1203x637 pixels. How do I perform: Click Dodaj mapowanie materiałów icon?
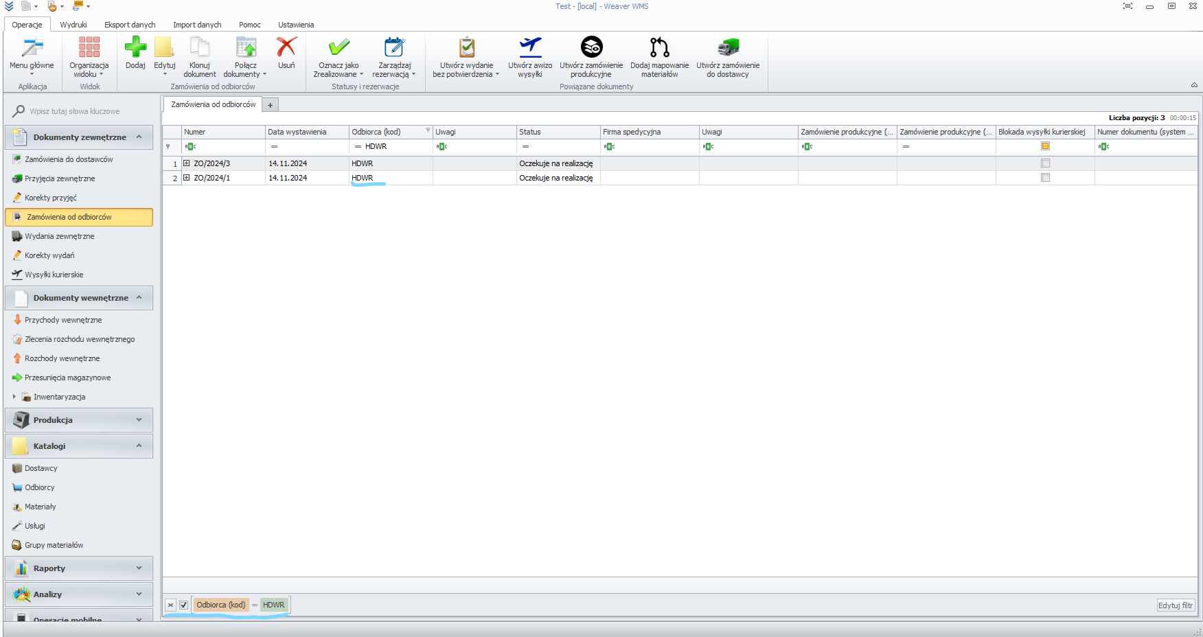(x=659, y=47)
